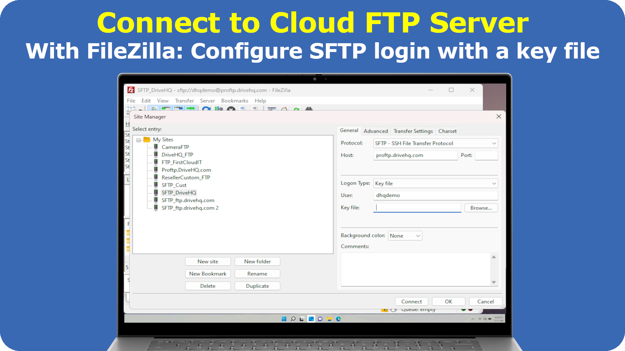Expand the Logon Type dropdown
The image size is (625, 351).
point(493,183)
